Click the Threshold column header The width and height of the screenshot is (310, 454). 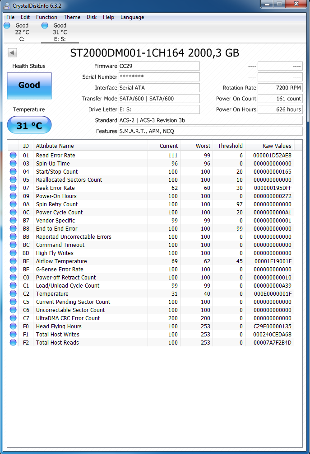[229, 146]
